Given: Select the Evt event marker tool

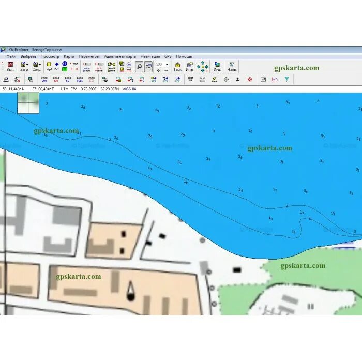Looking at the screenshot, I should (x=57, y=66).
